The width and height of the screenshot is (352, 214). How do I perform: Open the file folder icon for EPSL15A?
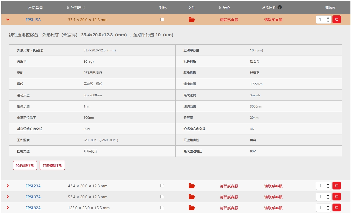[x=192, y=20]
